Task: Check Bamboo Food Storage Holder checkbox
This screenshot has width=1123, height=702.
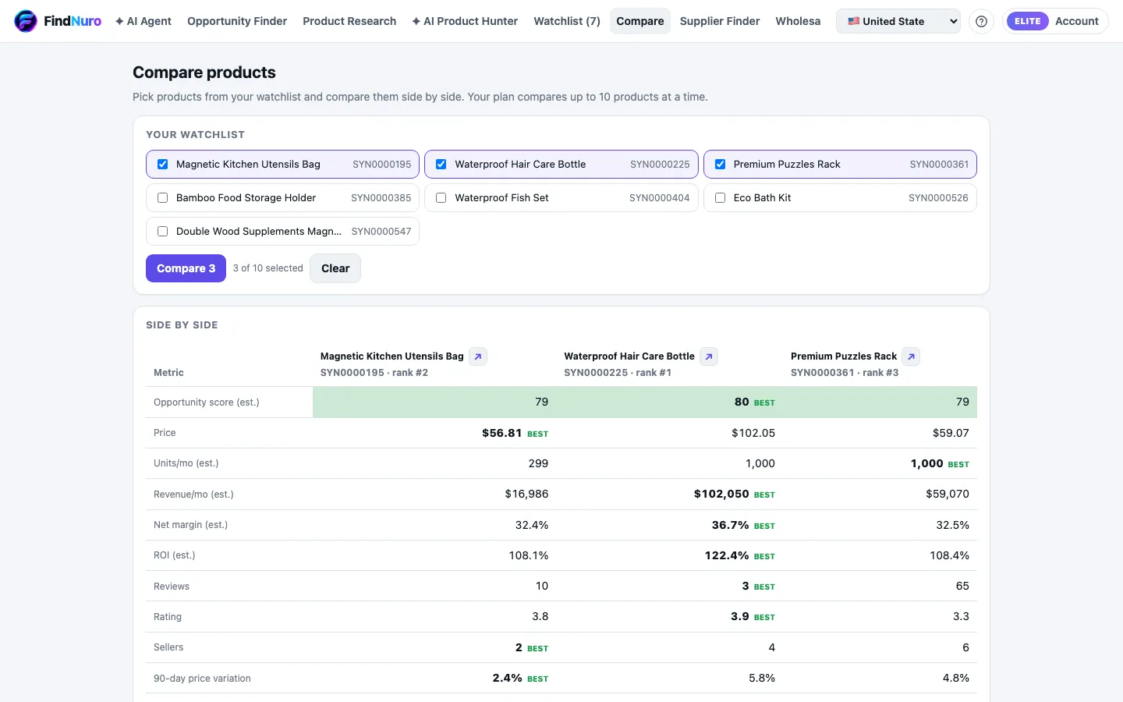Action: pos(162,198)
